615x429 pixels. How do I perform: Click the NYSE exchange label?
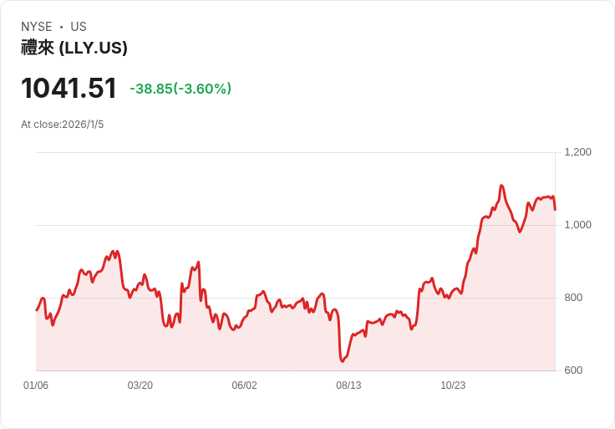[36, 27]
